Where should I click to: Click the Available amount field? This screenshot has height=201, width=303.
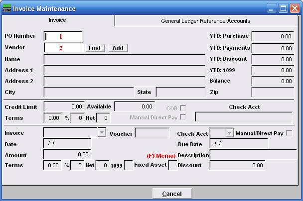point(135,106)
